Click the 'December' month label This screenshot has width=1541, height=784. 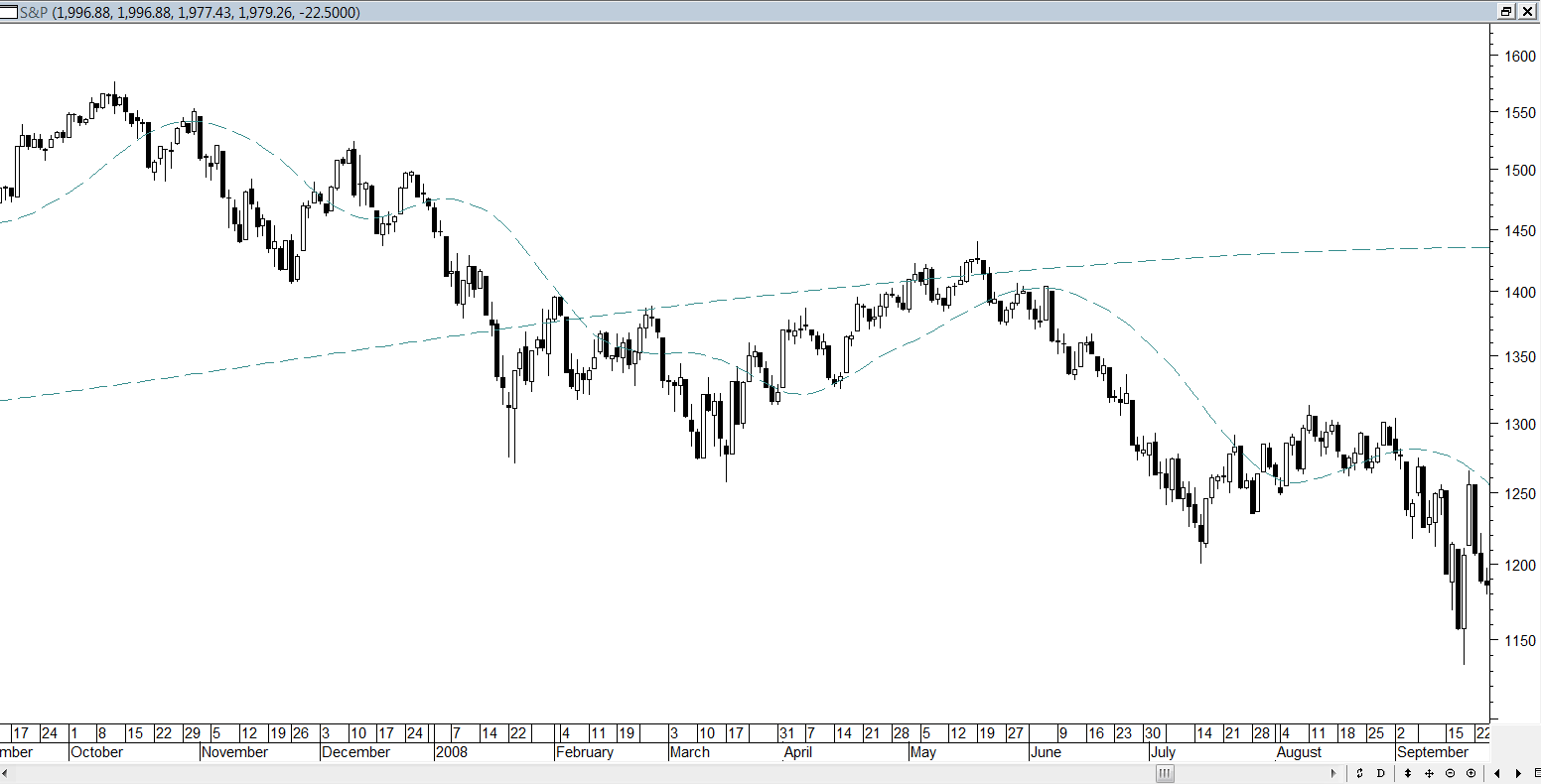tap(355, 752)
